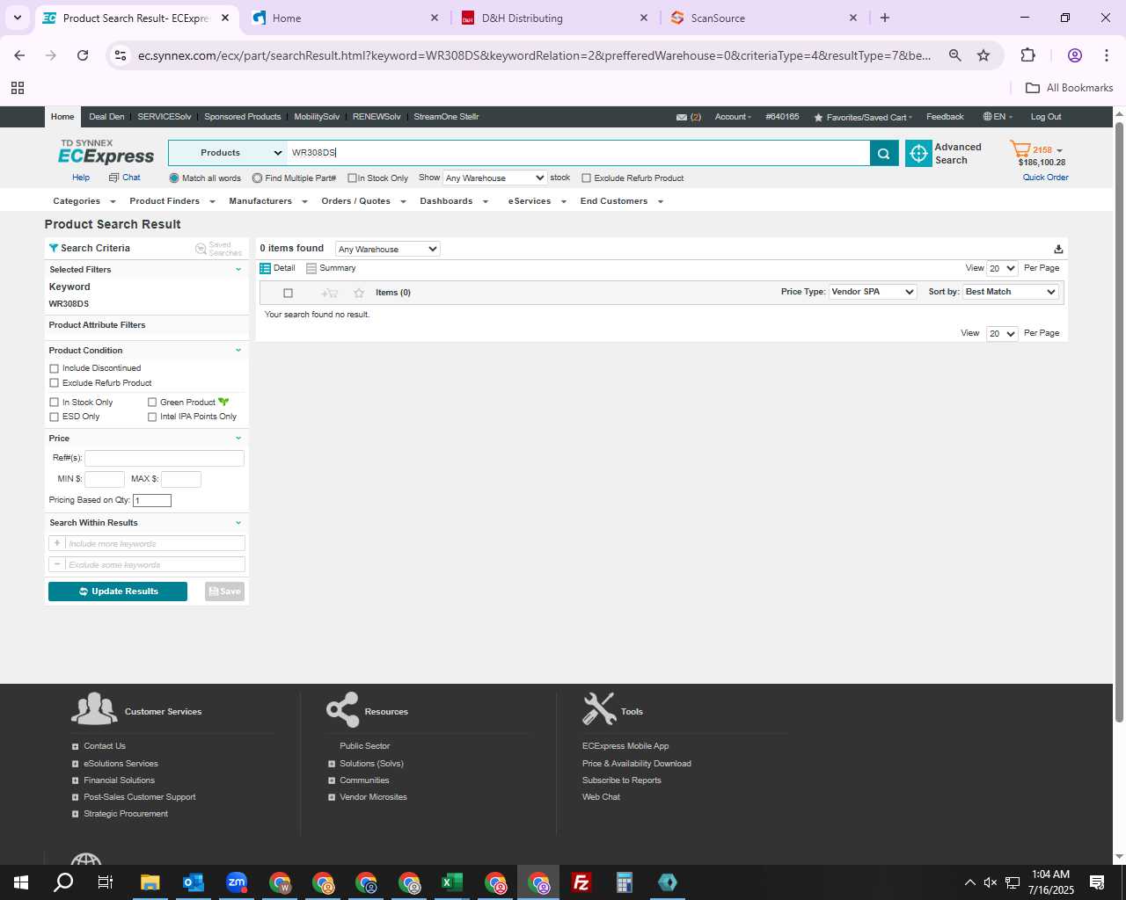
Task: Open Zoom from the taskbar
Action: coord(237,882)
